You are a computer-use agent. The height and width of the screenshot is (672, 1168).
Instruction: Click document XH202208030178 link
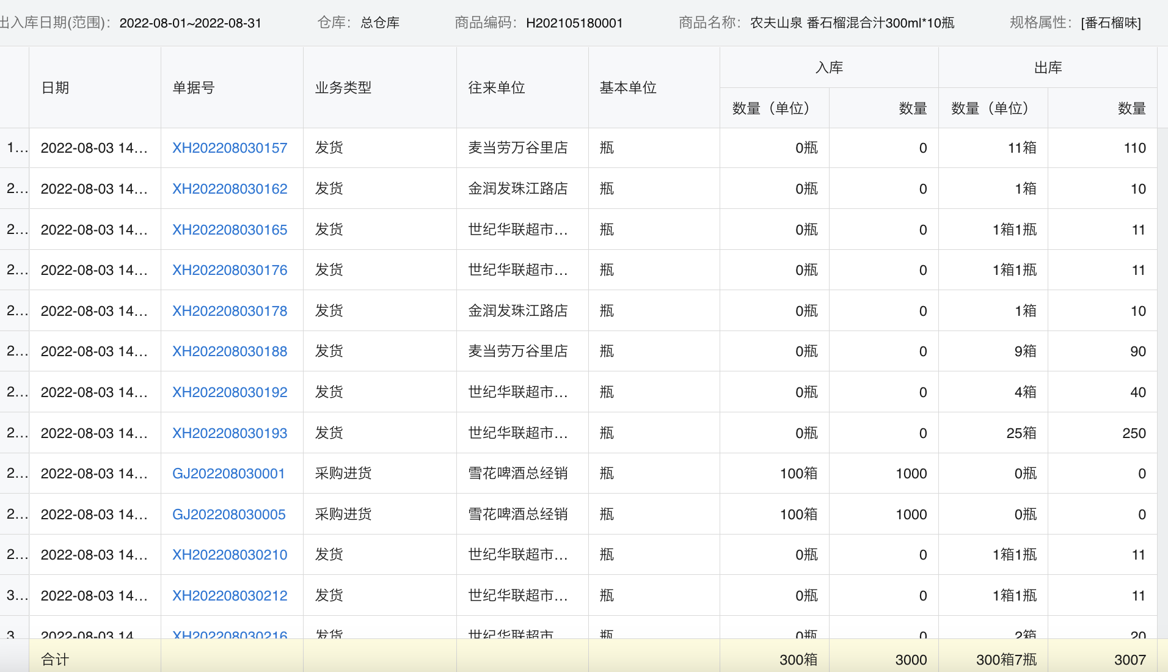click(230, 311)
